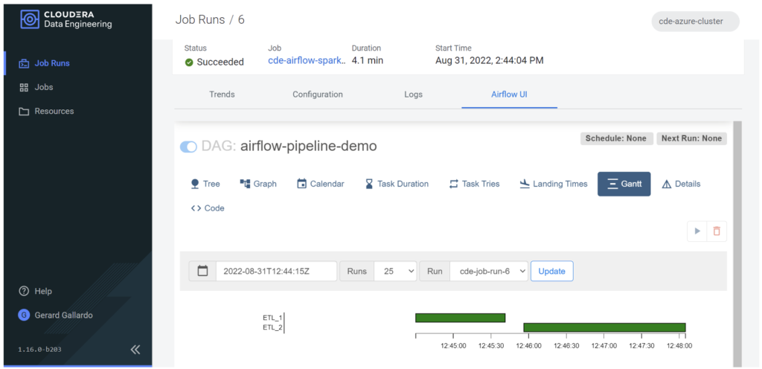Click the Job Runs breadcrumb title
The image size is (762, 369).
tap(200, 20)
